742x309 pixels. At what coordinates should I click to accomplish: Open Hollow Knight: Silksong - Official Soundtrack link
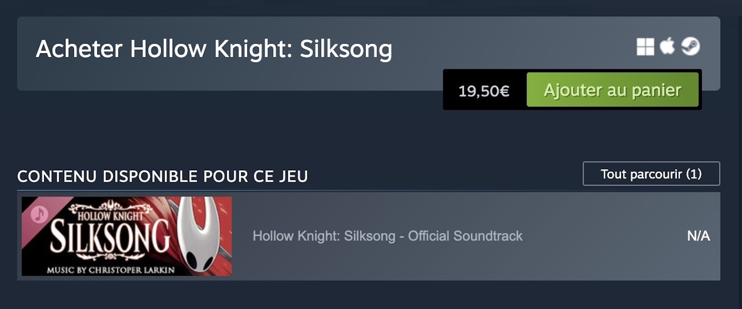[387, 236]
